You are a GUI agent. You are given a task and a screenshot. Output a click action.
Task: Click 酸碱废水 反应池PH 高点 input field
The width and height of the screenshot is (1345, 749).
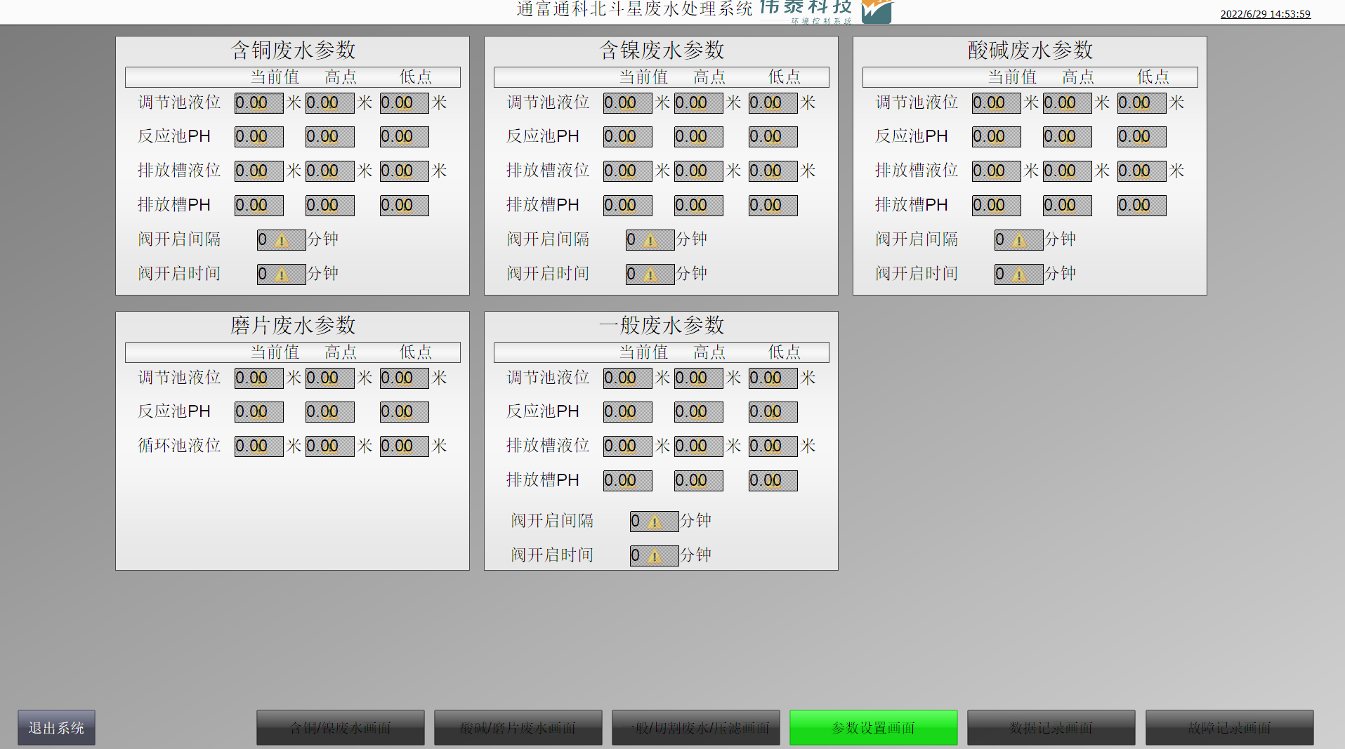[x=1067, y=137]
